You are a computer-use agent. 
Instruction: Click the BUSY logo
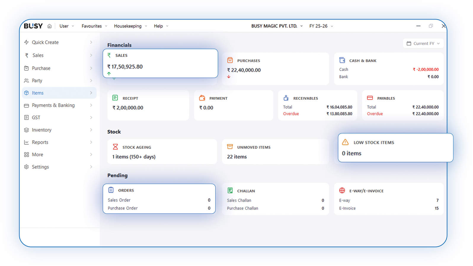click(33, 26)
